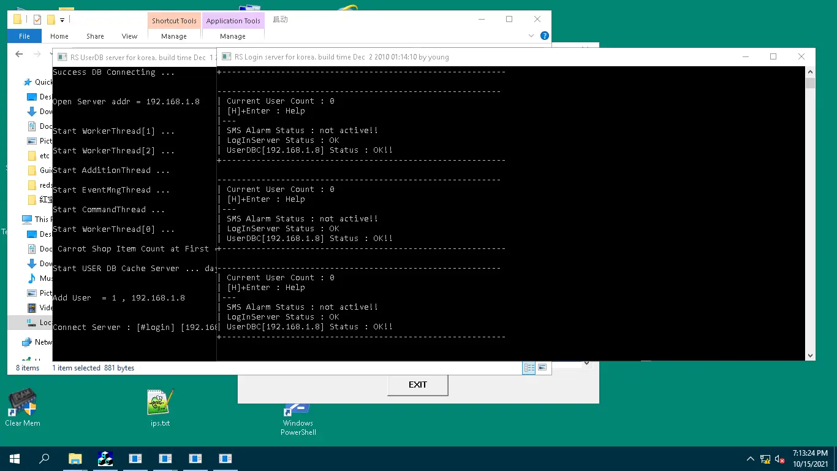Click the File Explorer help icon
Viewport: 837px width, 471px height.
[544, 36]
